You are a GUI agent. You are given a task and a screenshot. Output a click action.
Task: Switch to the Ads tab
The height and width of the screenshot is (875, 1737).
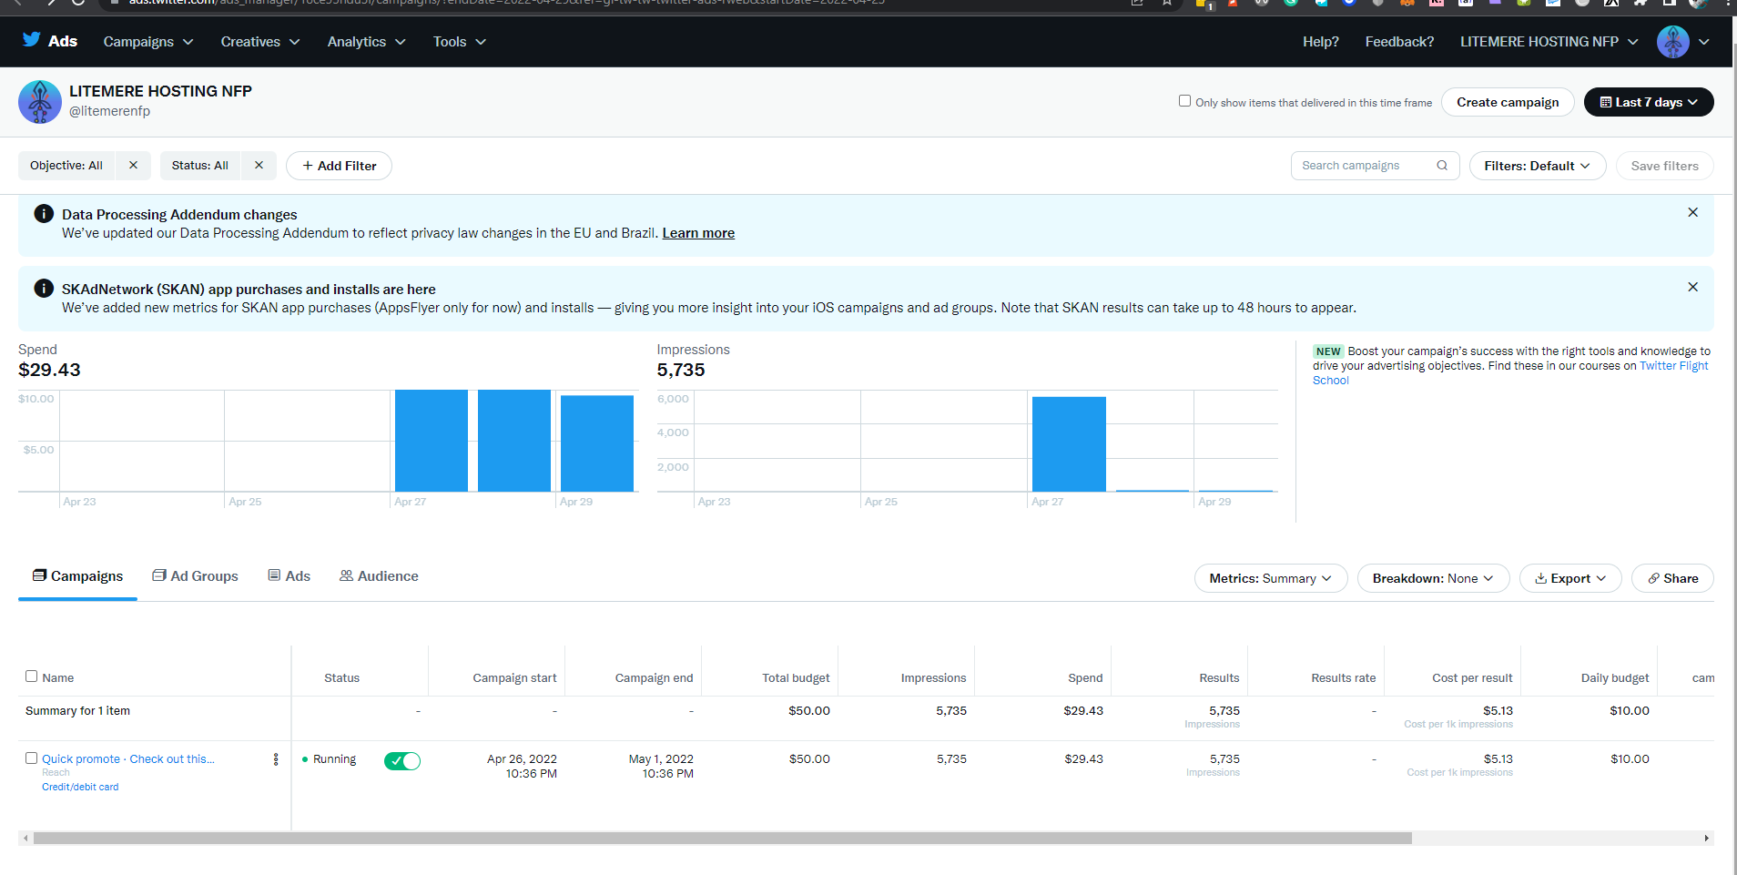click(289, 576)
